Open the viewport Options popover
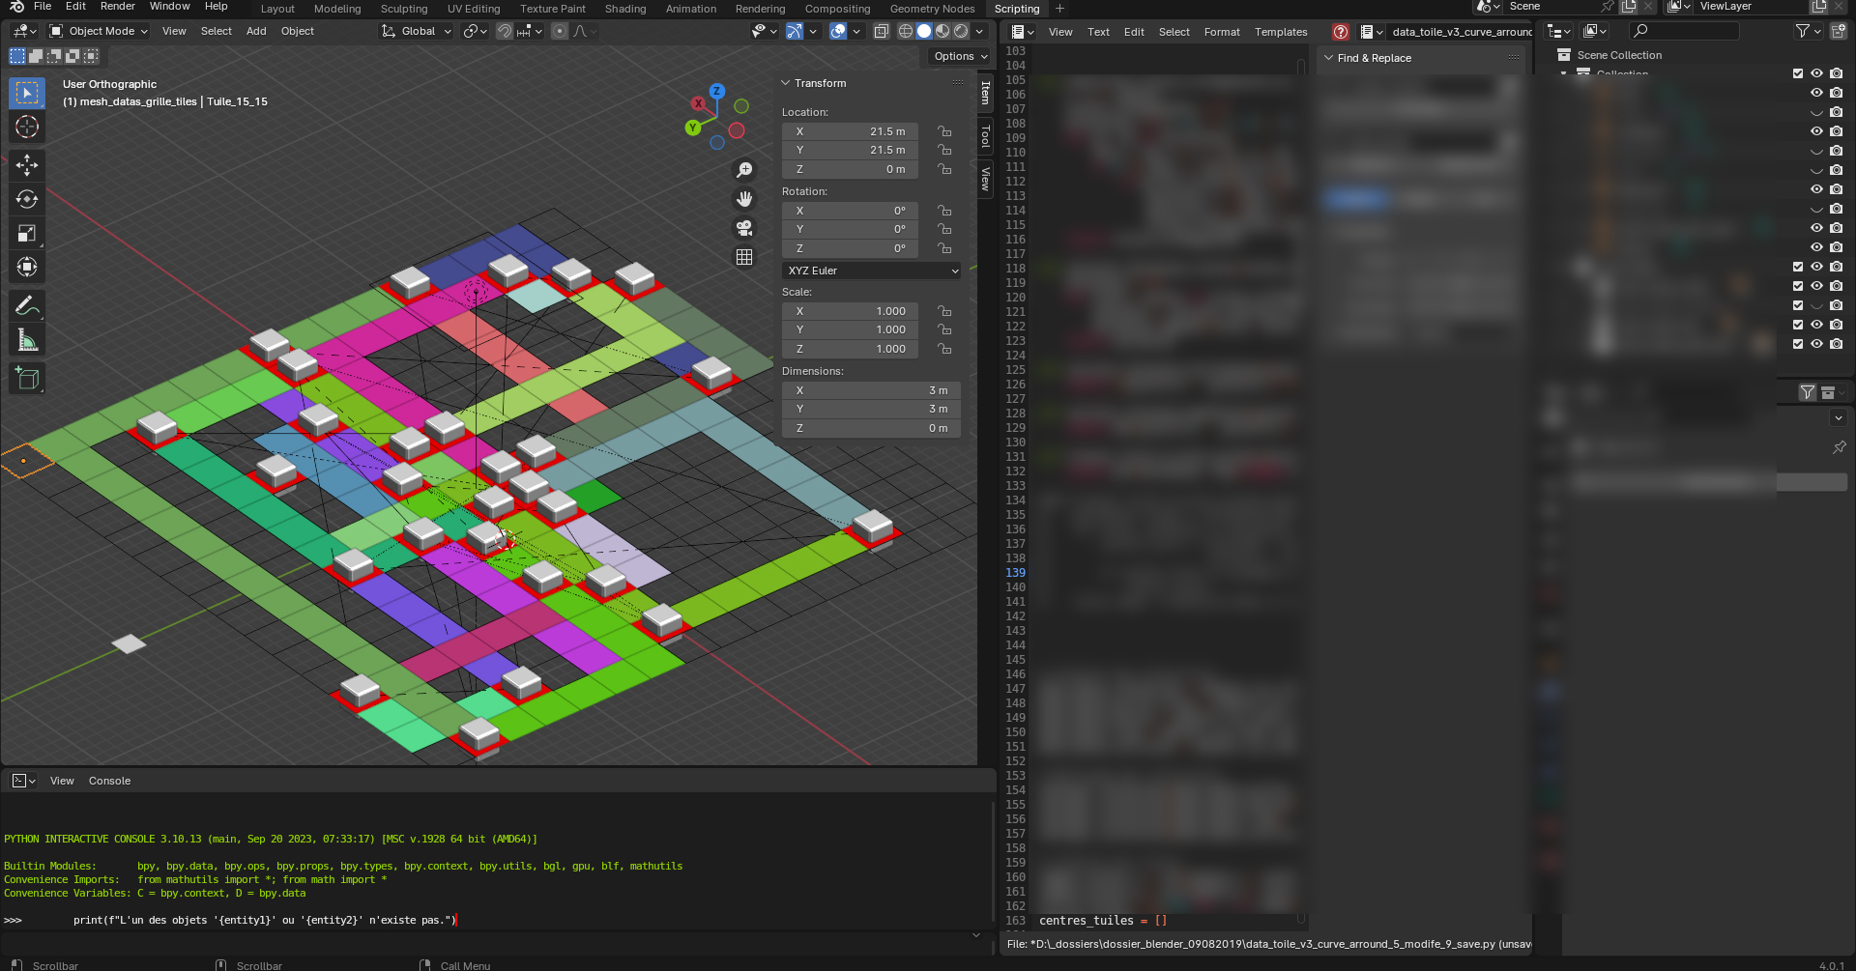The image size is (1856, 971). (960, 56)
